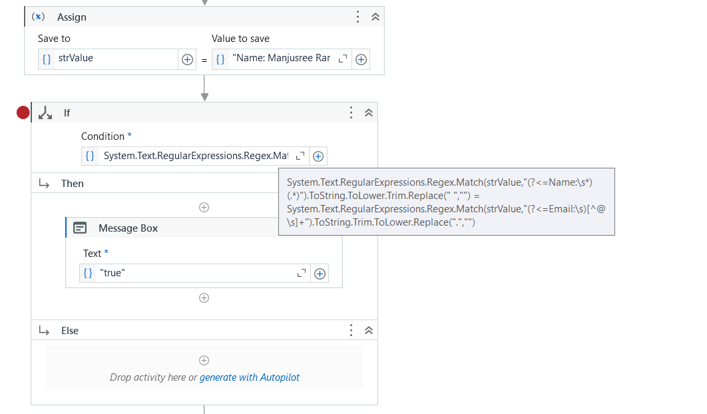Select the Then branch header
This screenshot has width=707, height=414.
(x=155, y=184)
